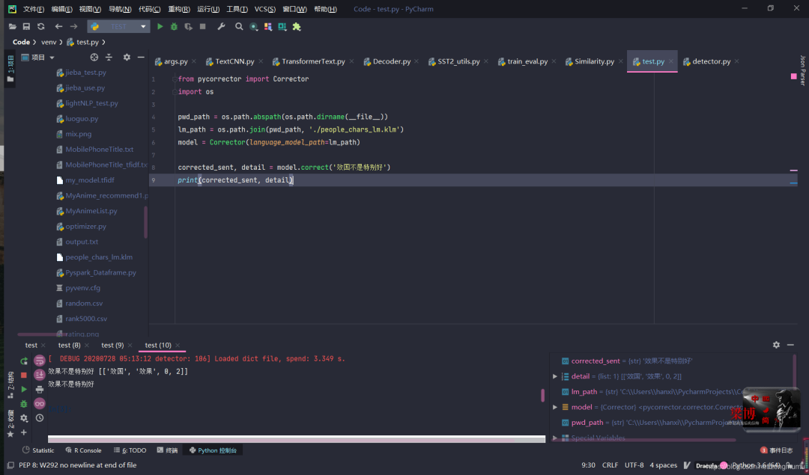
Task: Add a new console with the plus icon
Action: coord(24,432)
